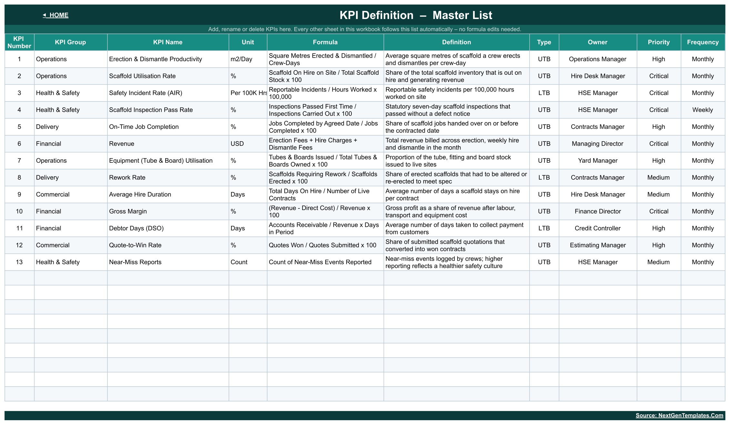Click the 'Per 100K Hrs' unit cell

point(248,93)
